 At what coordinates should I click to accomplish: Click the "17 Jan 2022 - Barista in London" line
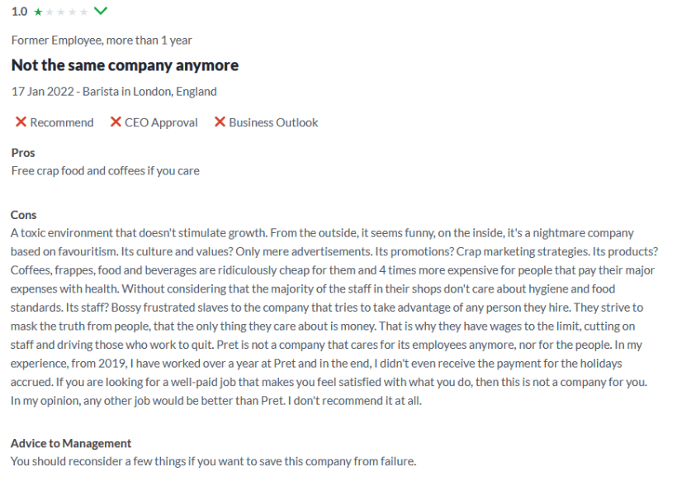click(x=114, y=91)
